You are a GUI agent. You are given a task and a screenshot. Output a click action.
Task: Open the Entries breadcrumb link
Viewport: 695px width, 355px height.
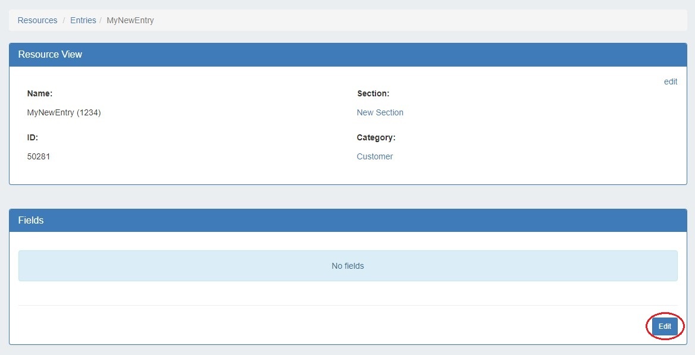pos(83,20)
